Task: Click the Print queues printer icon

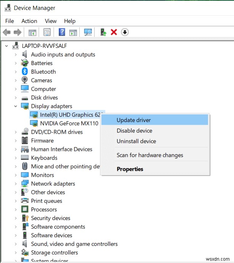Action: (25, 201)
